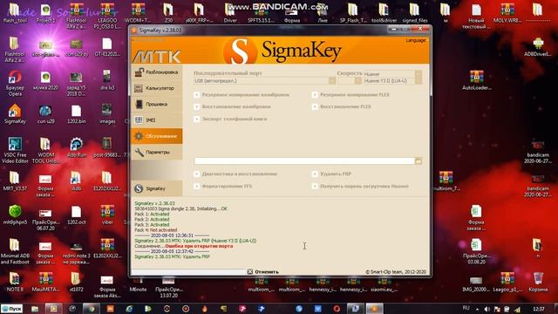The height and width of the screenshot is (314, 558).
Task: Open the Adb Run desktop shortcut
Action: (x=77, y=147)
